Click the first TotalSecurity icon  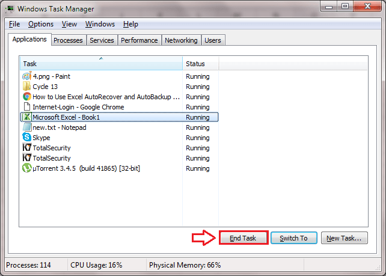pos(27,148)
